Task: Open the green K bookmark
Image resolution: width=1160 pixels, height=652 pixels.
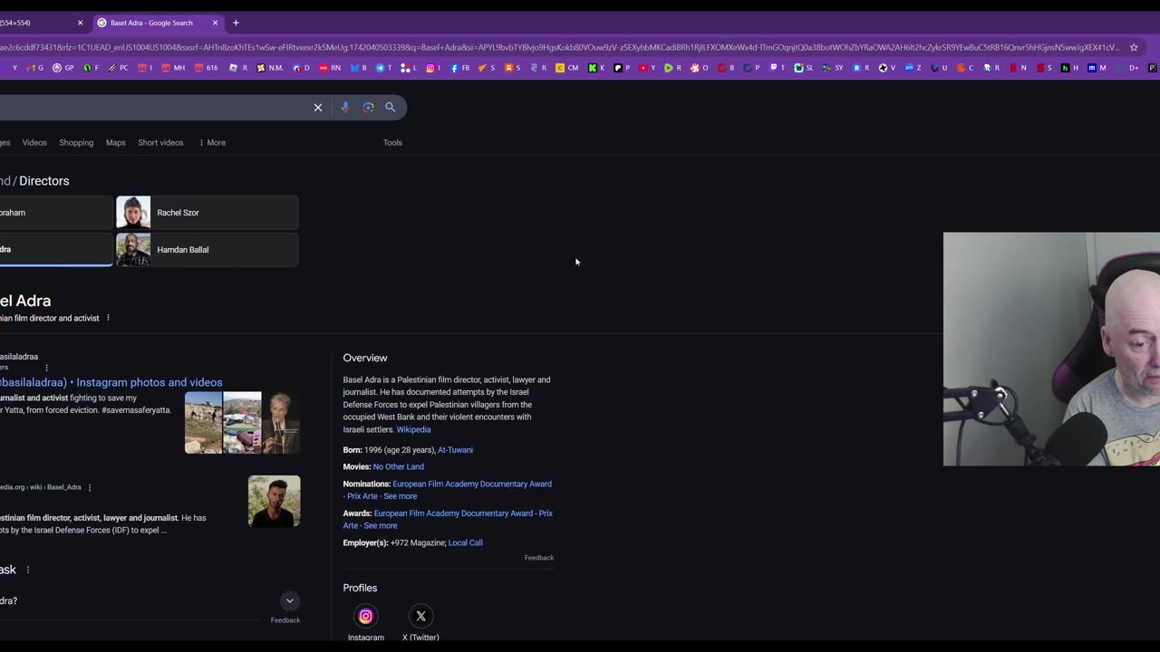Action: coord(596,67)
